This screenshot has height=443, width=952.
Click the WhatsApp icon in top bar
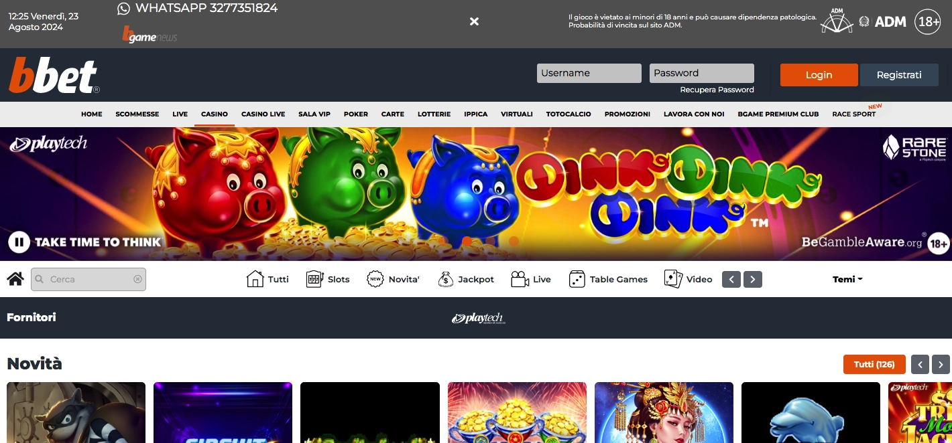click(123, 9)
